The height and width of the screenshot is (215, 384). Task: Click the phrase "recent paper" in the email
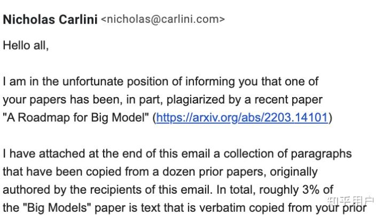[288, 100]
